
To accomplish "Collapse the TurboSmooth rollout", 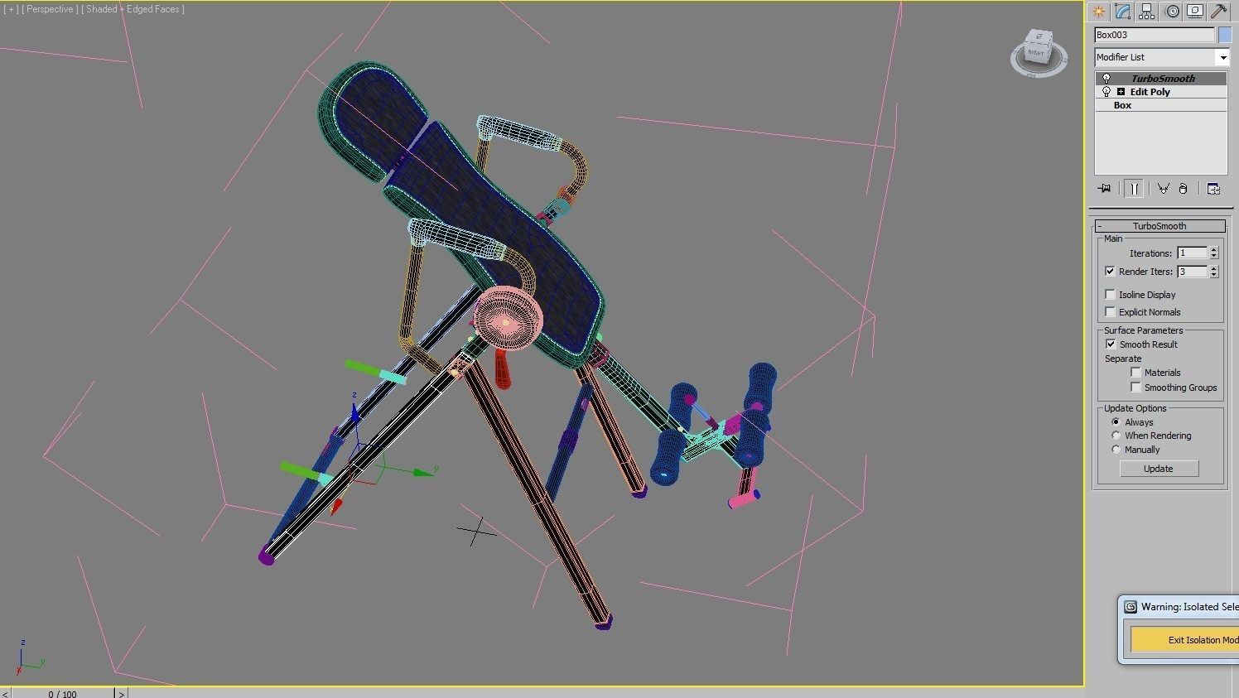I will [1159, 226].
